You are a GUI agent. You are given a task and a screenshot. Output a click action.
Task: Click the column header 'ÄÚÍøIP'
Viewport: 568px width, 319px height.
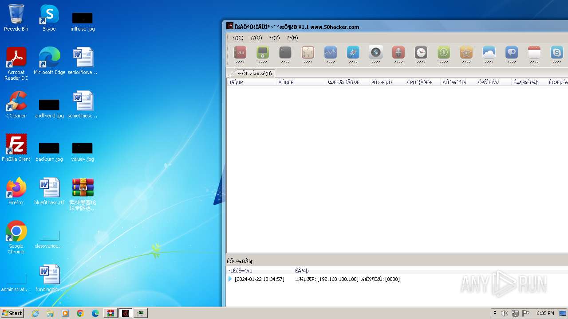pos(300,82)
